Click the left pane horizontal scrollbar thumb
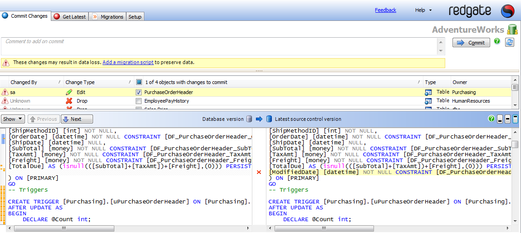Image resolution: width=521 pixels, height=233 pixels. 64,228
